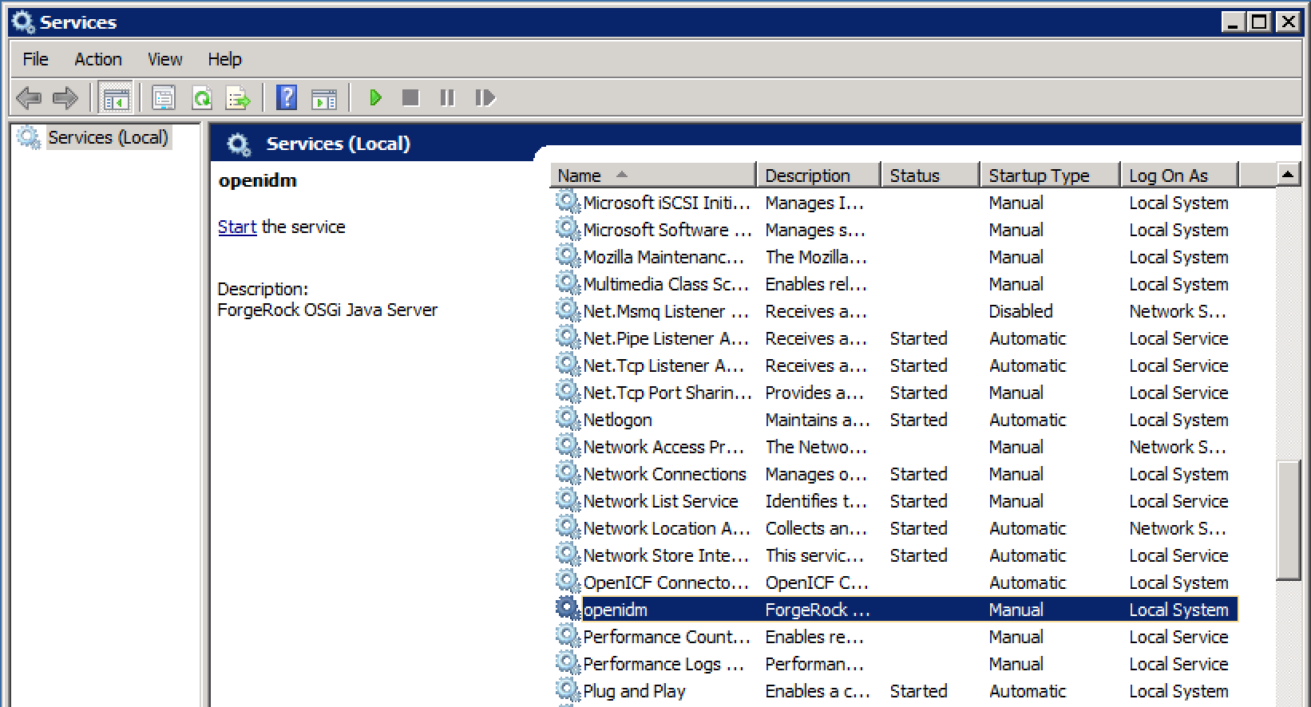Click the Services title bar icon

(x=23, y=22)
